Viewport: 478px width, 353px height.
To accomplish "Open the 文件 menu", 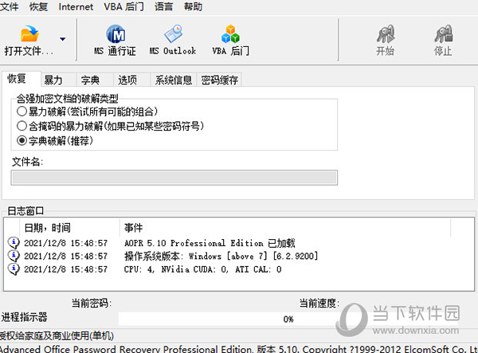I will click(9, 6).
